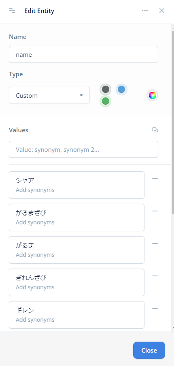Add synonyms to the シャア value
This screenshot has width=174, height=366.
[35, 190]
